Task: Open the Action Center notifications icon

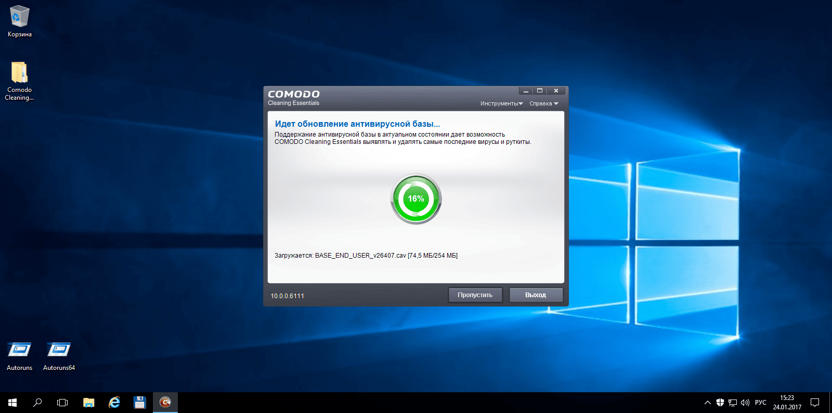Action: 815,403
